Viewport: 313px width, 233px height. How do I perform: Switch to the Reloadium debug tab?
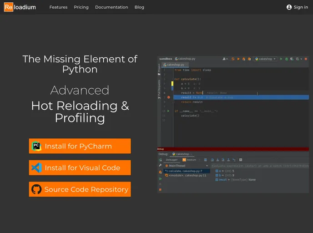tap(189, 160)
